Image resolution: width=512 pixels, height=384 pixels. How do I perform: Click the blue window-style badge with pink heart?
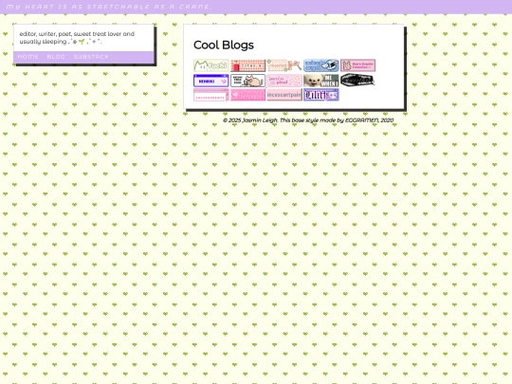click(x=210, y=81)
